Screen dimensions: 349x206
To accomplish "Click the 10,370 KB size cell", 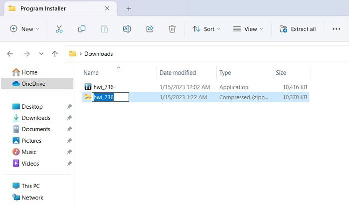I will (295, 97).
